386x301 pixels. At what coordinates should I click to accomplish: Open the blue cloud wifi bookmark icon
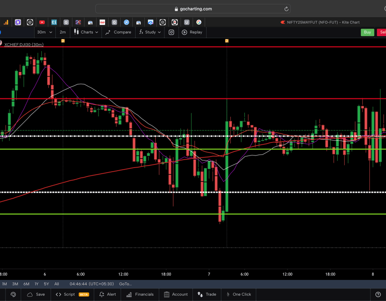pos(150,23)
